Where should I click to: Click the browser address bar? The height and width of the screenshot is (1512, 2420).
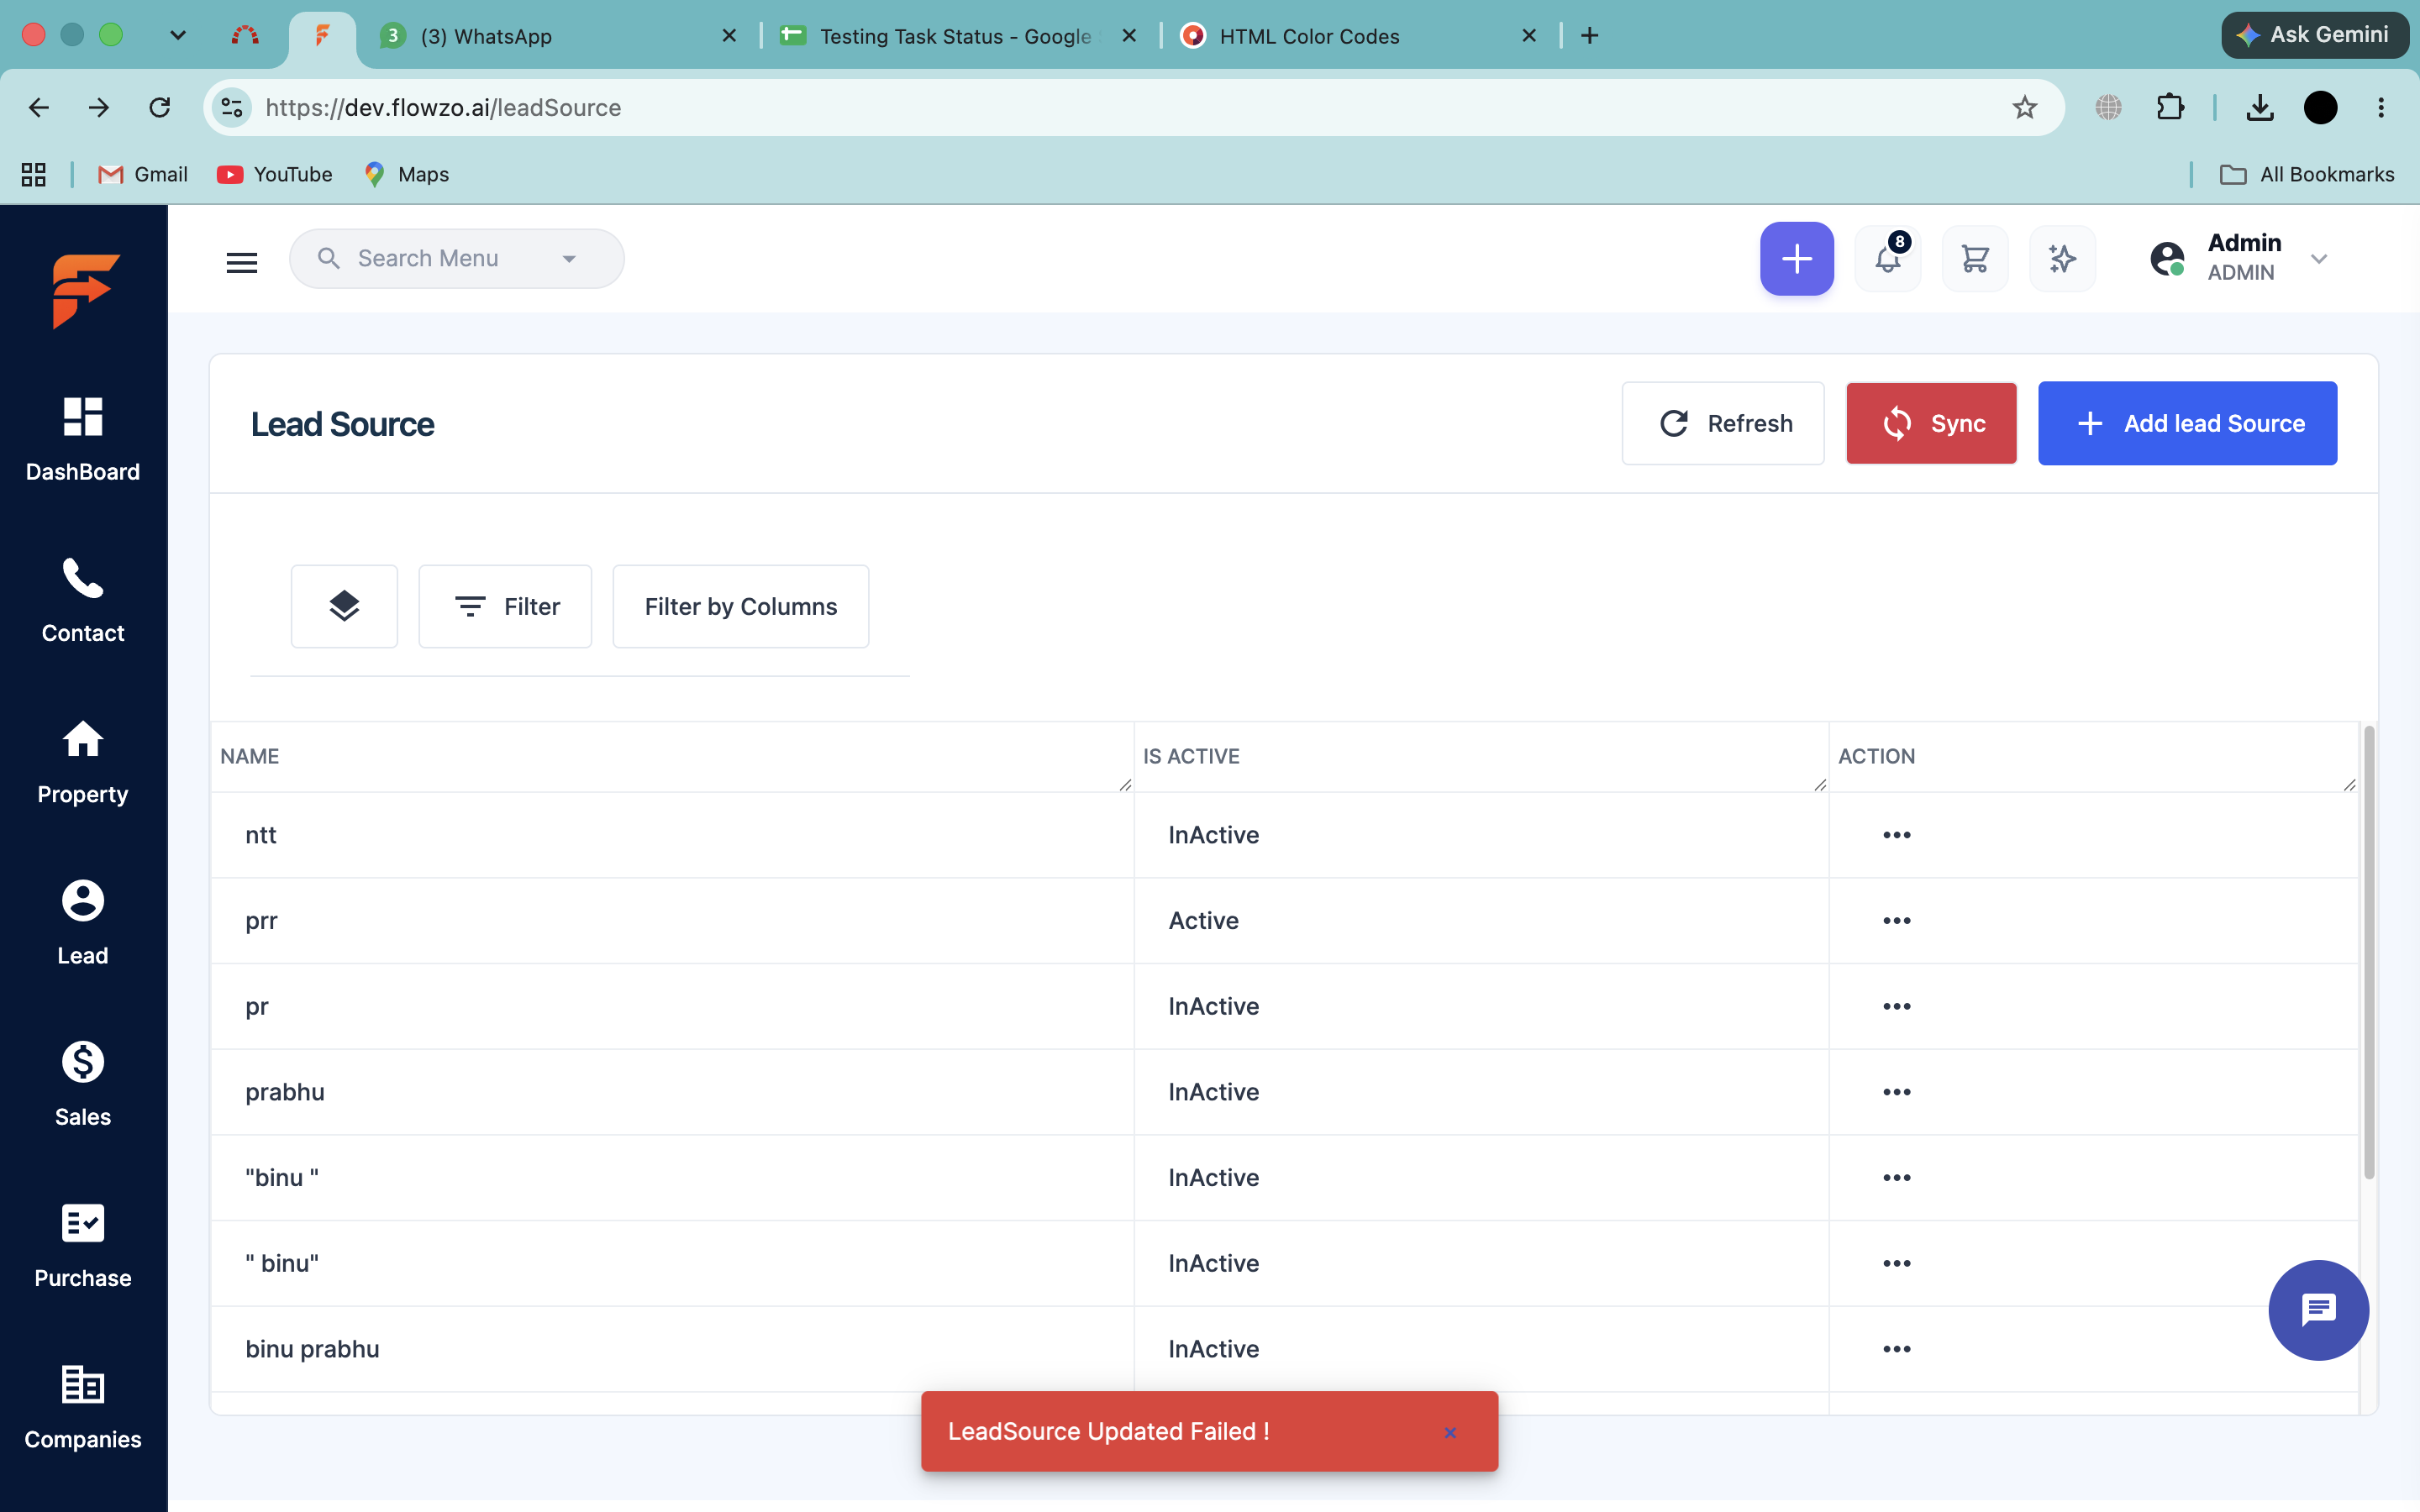pos(1133,107)
